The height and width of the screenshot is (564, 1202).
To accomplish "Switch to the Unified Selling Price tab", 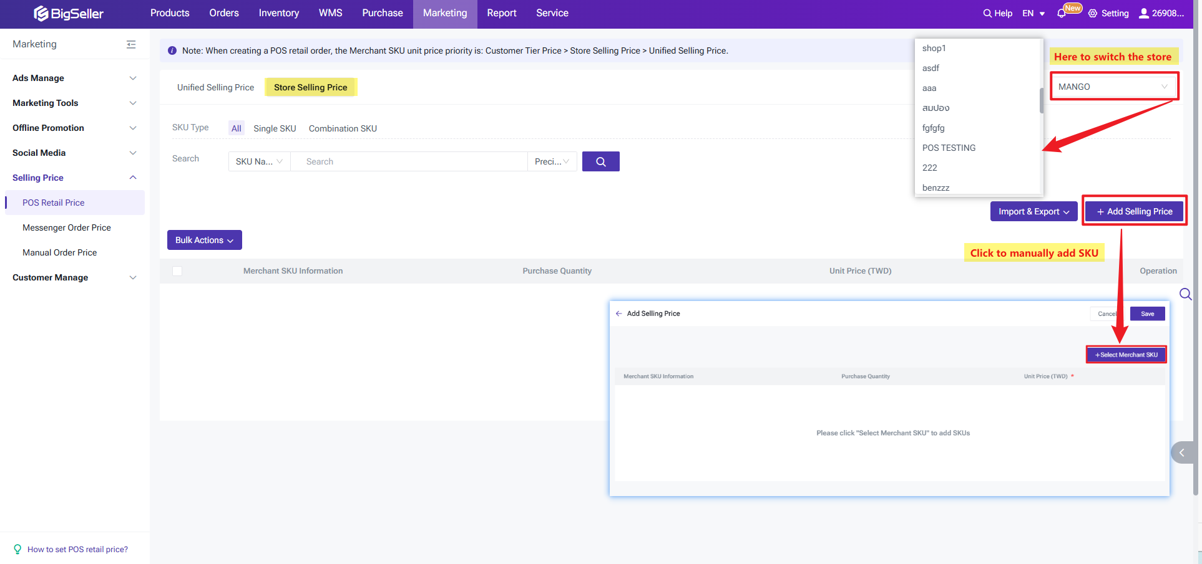I will pos(215,87).
